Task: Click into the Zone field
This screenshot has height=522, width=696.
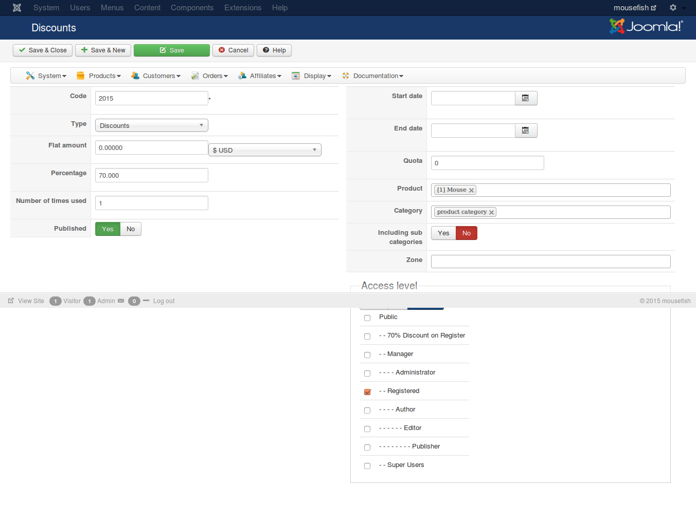Action: coord(551,262)
